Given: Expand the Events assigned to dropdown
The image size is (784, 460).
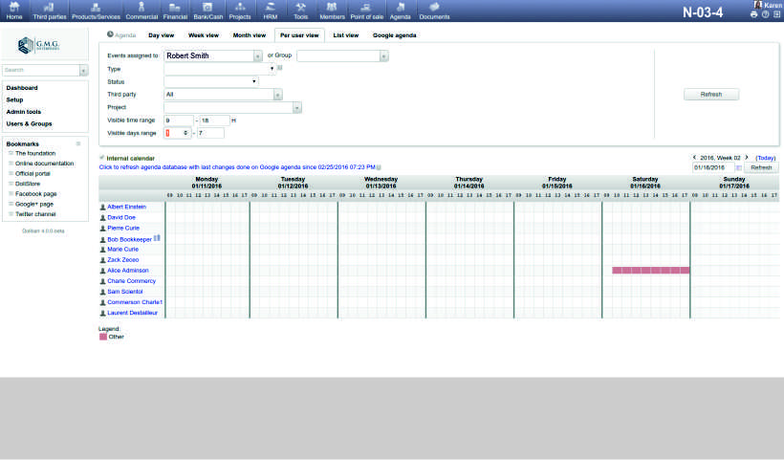Looking at the screenshot, I should (x=258, y=56).
